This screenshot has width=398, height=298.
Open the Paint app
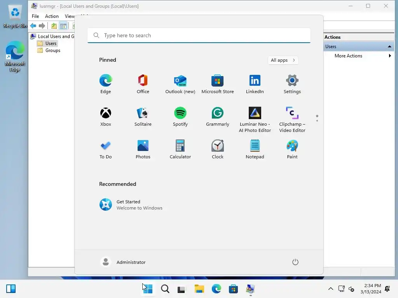[x=292, y=149]
